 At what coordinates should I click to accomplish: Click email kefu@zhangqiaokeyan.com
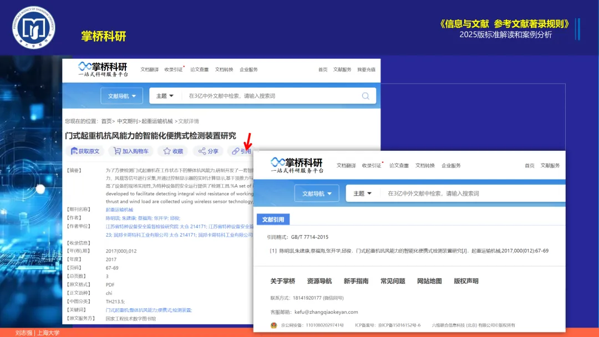click(326, 312)
